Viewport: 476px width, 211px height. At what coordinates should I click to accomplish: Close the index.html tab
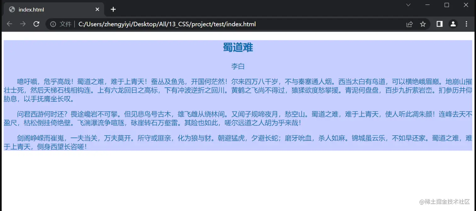97,9
